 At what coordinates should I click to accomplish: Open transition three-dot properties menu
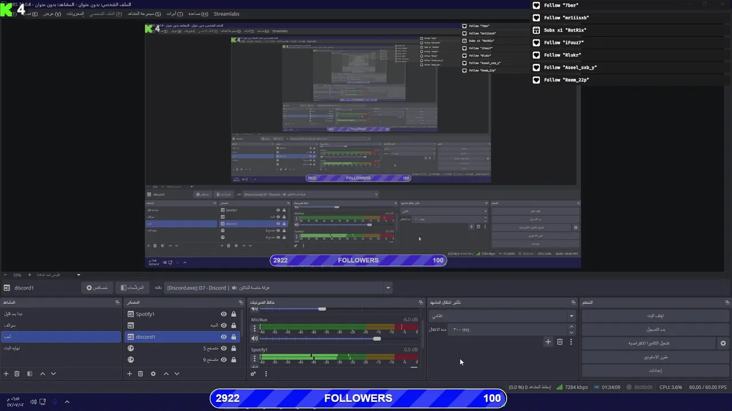click(571, 342)
